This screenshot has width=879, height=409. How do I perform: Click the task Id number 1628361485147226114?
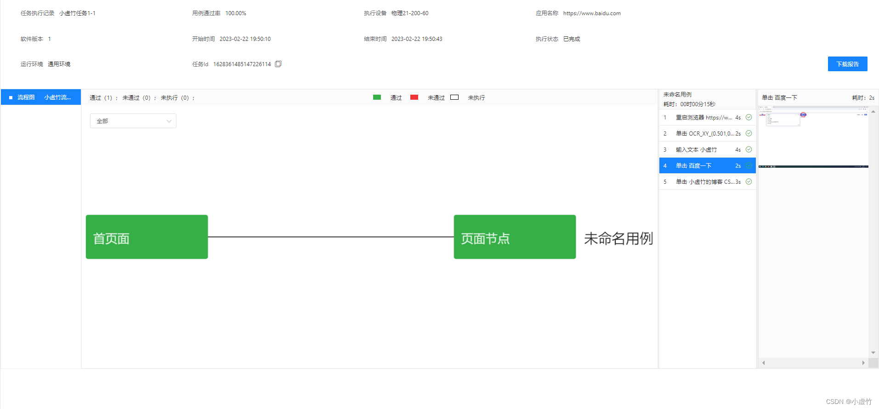pos(242,64)
